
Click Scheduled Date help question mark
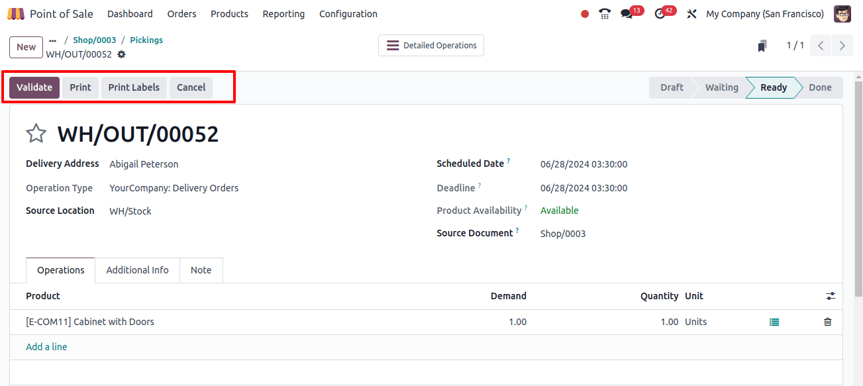tap(509, 161)
